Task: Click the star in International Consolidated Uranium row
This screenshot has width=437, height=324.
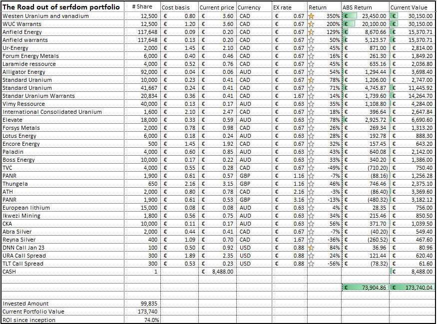Action: [311, 112]
